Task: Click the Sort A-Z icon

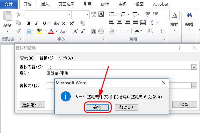Action: point(150,31)
